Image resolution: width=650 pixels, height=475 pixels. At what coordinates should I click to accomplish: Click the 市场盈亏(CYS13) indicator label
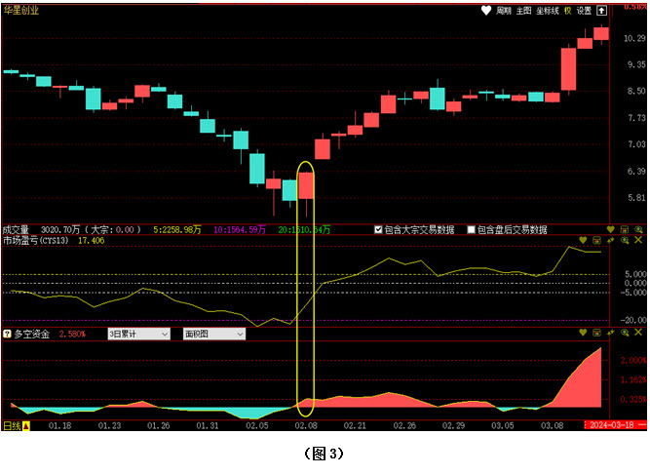tap(38, 240)
